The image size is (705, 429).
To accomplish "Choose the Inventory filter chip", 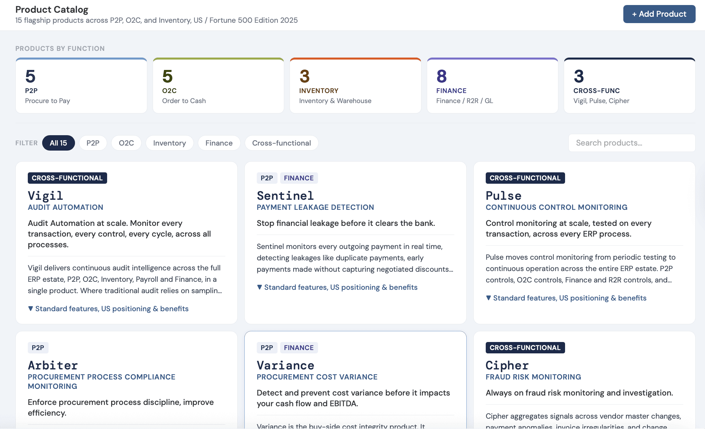I will 169,143.
